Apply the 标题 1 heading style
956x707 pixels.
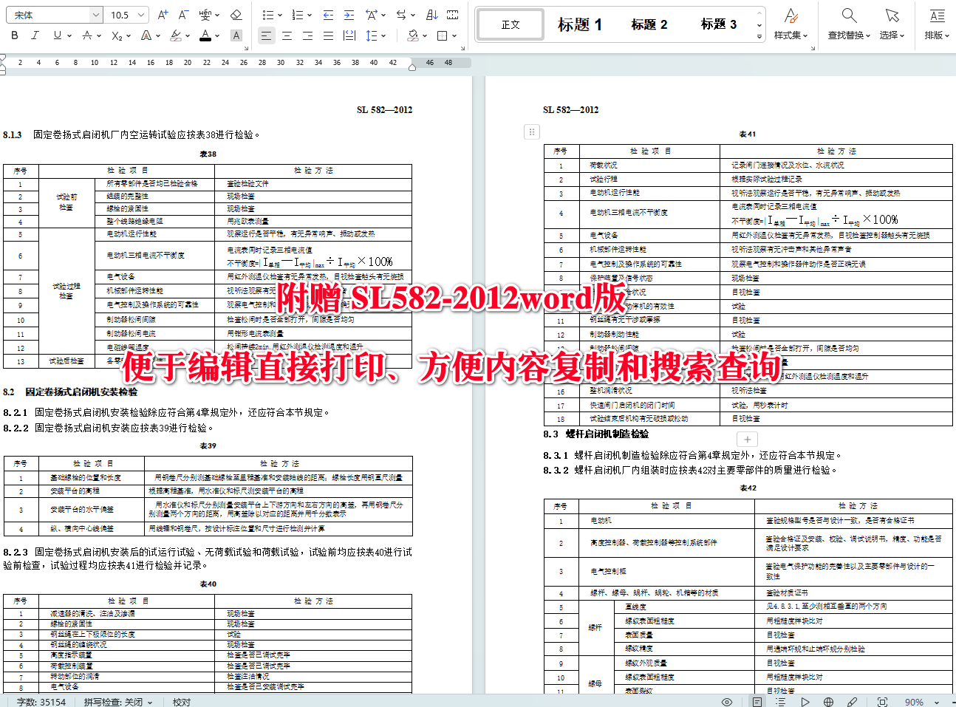581,24
